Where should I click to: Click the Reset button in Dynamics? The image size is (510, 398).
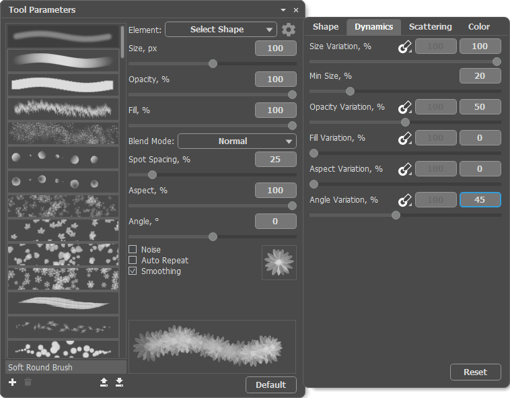coord(475,372)
